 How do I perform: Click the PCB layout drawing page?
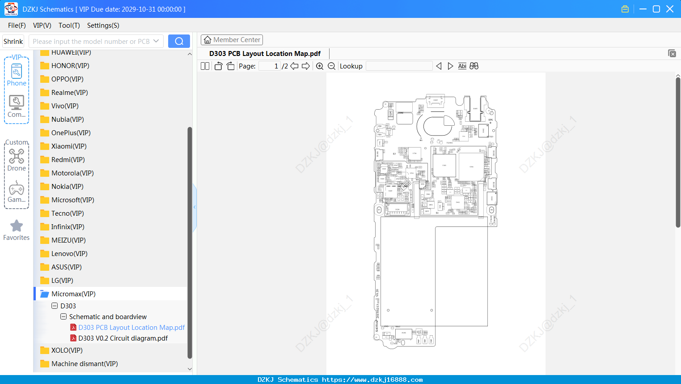point(436,222)
